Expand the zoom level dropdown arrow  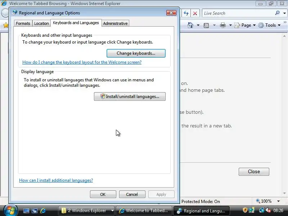278,201
